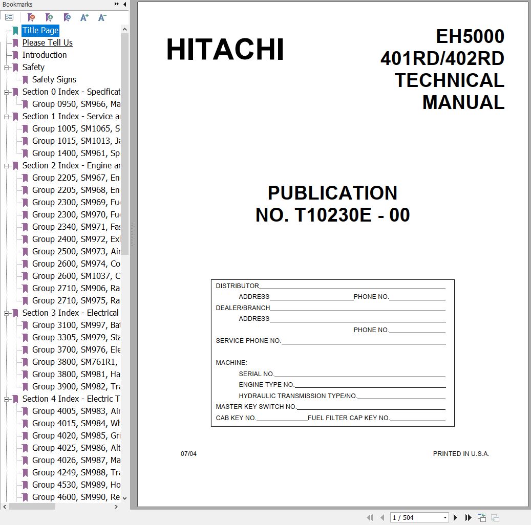Open the Safety bookmark

pyautogui.click(x=33, y=67)
